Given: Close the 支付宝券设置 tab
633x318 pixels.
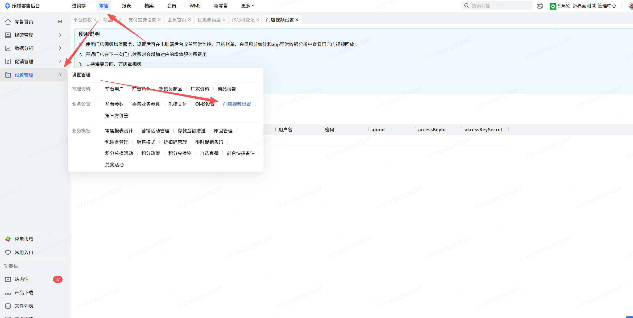Looking at the screenshot, I should 159,20.
